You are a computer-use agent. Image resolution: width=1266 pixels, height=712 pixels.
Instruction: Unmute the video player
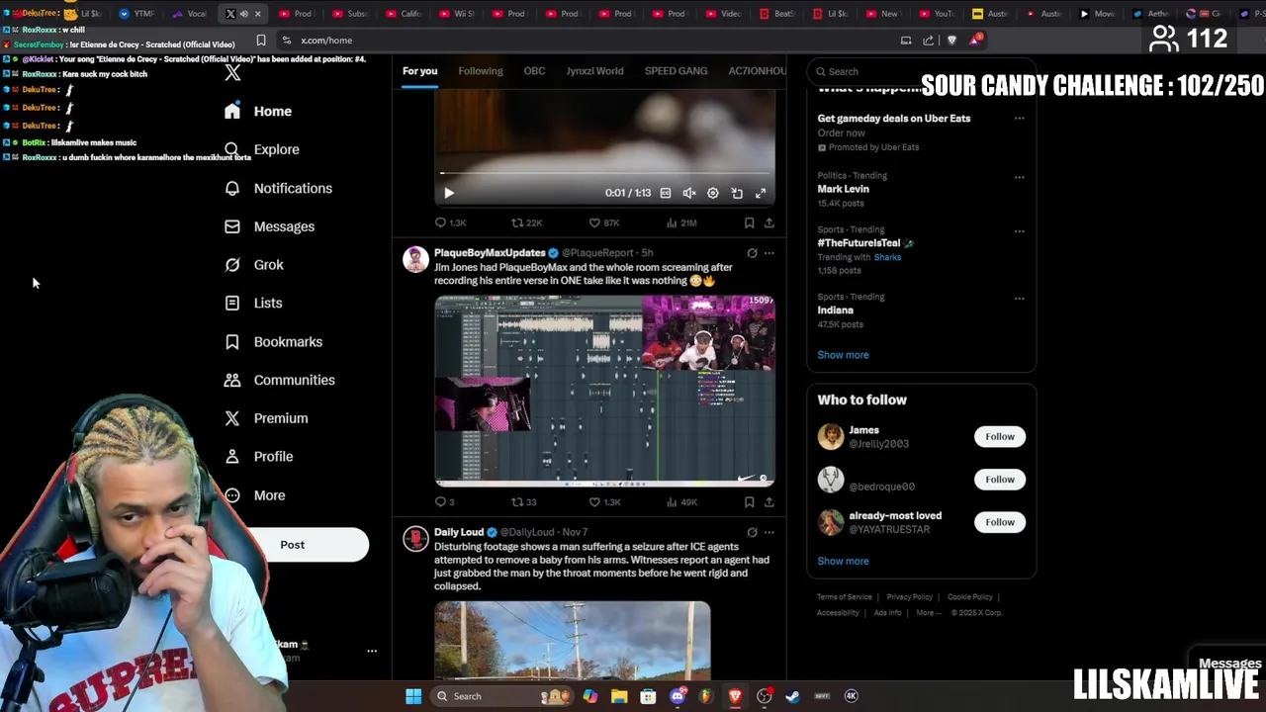point(689,194)
